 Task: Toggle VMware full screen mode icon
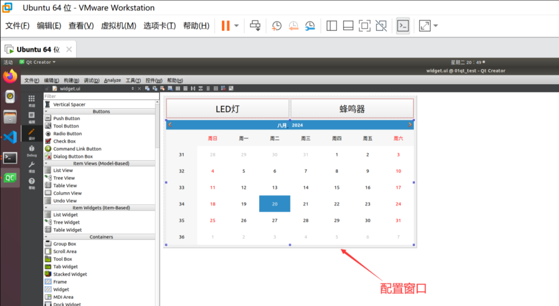(x=364, y=26)
